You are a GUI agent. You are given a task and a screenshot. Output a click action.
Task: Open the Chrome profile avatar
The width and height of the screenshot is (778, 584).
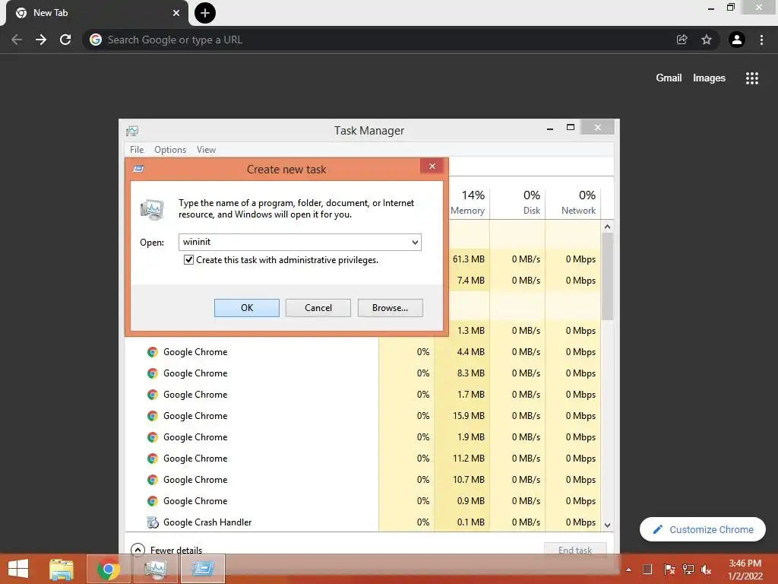click(737, 40)
